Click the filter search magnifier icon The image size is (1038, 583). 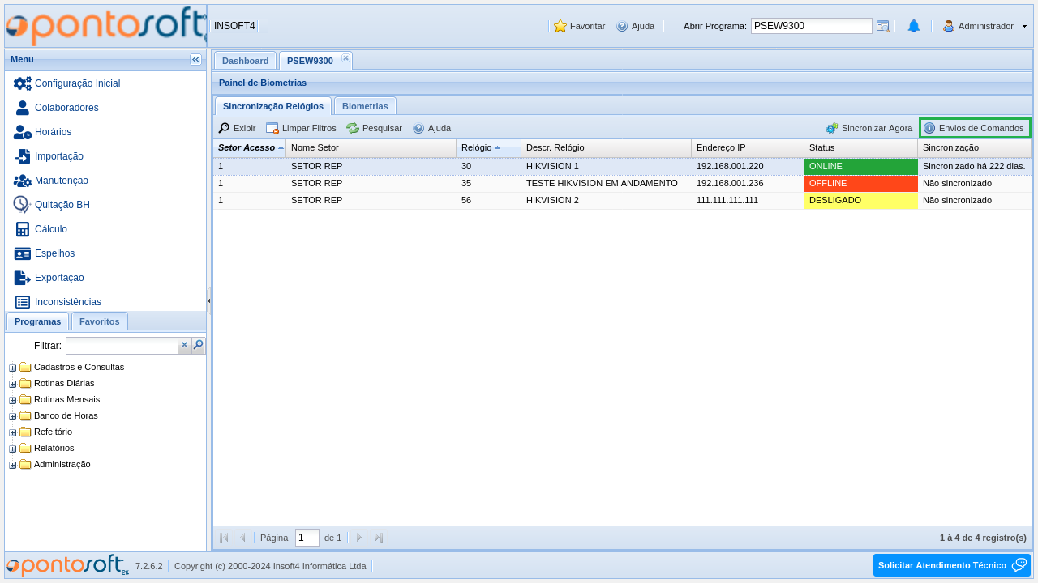(199, 345)
